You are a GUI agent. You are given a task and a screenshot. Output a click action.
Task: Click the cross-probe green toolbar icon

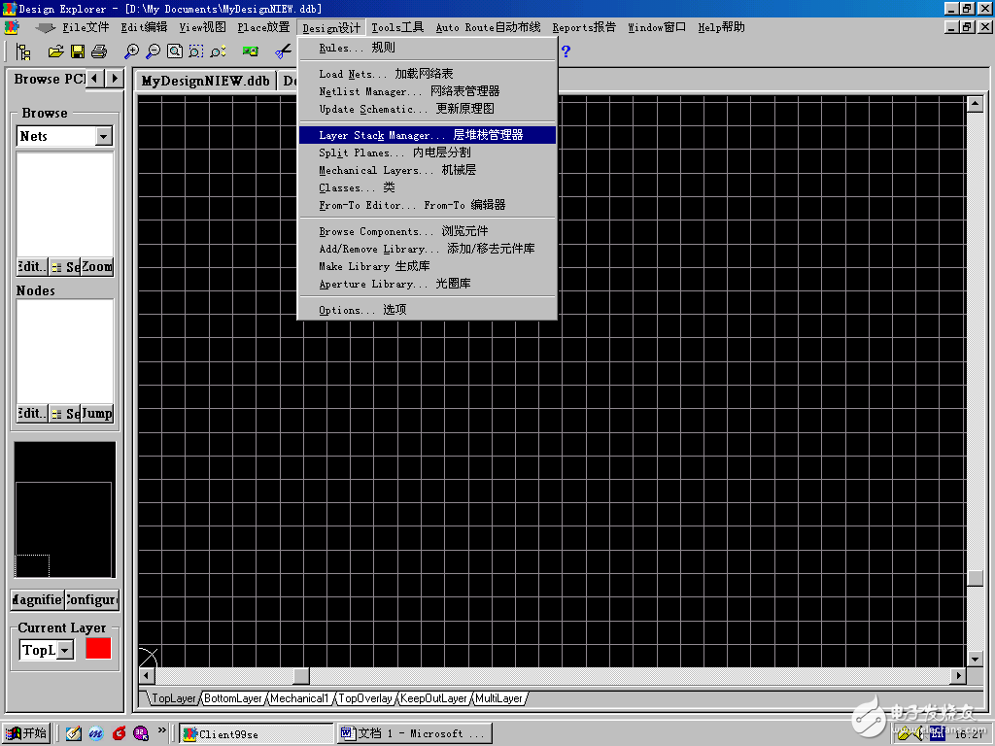pos(251,51)
